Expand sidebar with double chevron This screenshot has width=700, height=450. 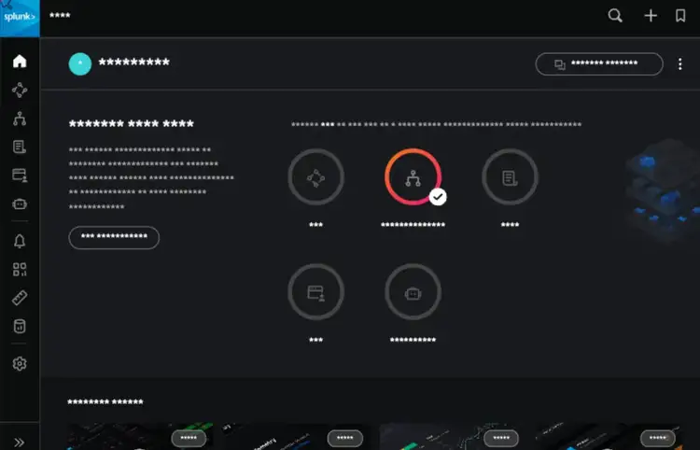(20, 443)
